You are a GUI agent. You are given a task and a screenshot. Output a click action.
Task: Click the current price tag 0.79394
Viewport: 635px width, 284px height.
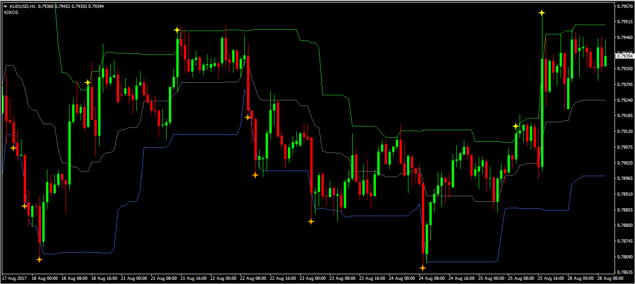(624, 56)
